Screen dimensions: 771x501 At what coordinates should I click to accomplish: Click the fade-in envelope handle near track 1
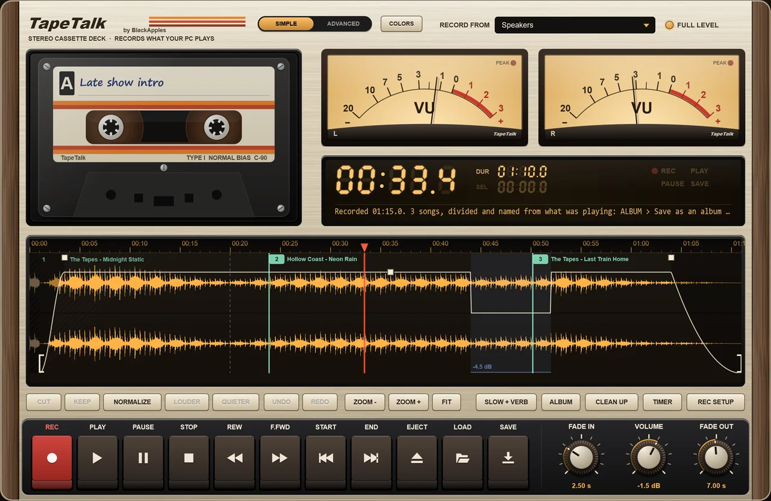click(x=64, y=258)
